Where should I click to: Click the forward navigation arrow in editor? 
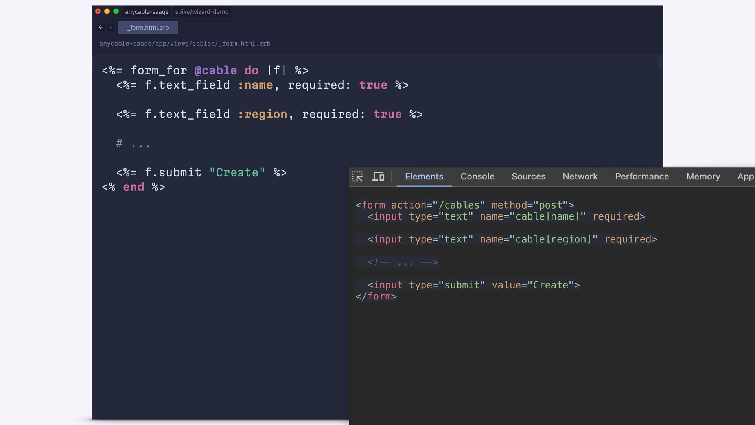(110, 27)
